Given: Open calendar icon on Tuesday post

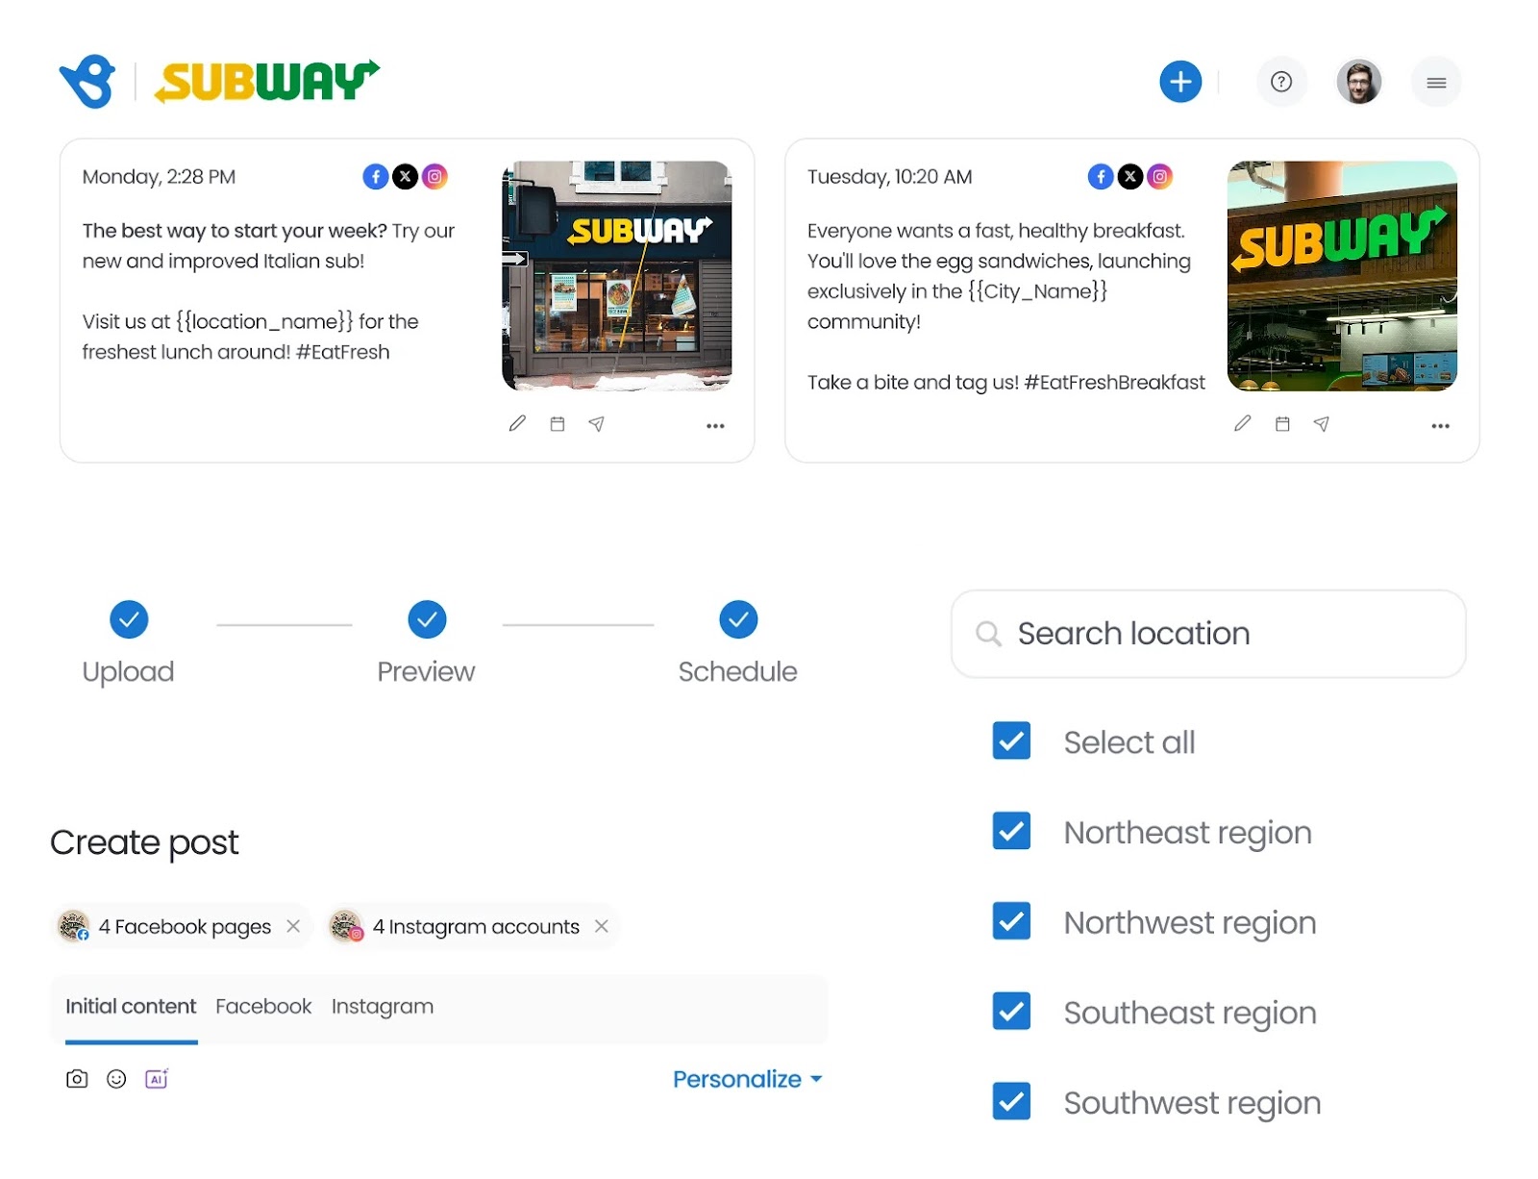Looking at the screenshot, I should [x=1282, y=423].
